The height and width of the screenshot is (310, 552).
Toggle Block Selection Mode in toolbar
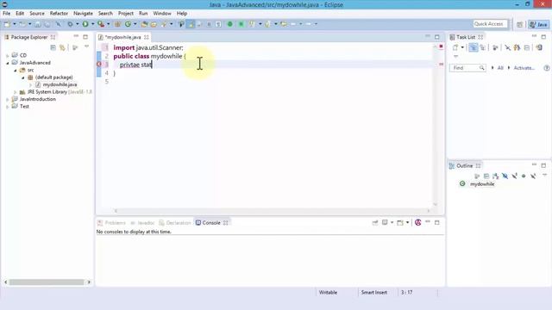tap(209, 24)
